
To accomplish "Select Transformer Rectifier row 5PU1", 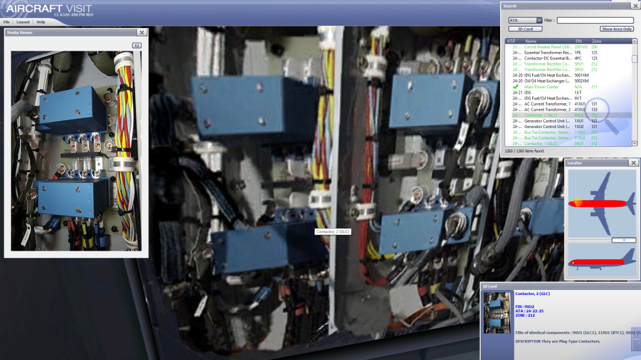I will click(x=568, y=64).
